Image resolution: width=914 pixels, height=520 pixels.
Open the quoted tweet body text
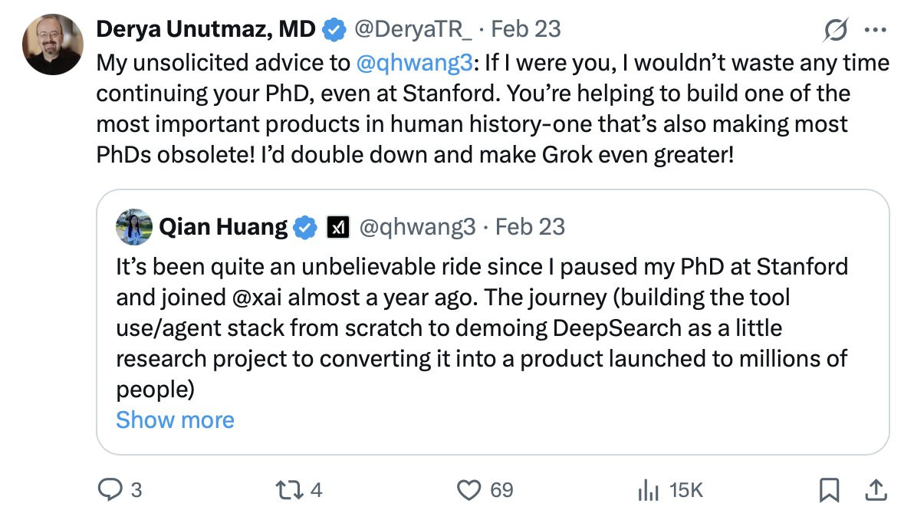click(x=482, y=328)
